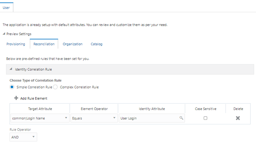The image size is (256, 143).
Task: Collapse the Identity Correlation Rule panel
Action: [x=11, y=69]
